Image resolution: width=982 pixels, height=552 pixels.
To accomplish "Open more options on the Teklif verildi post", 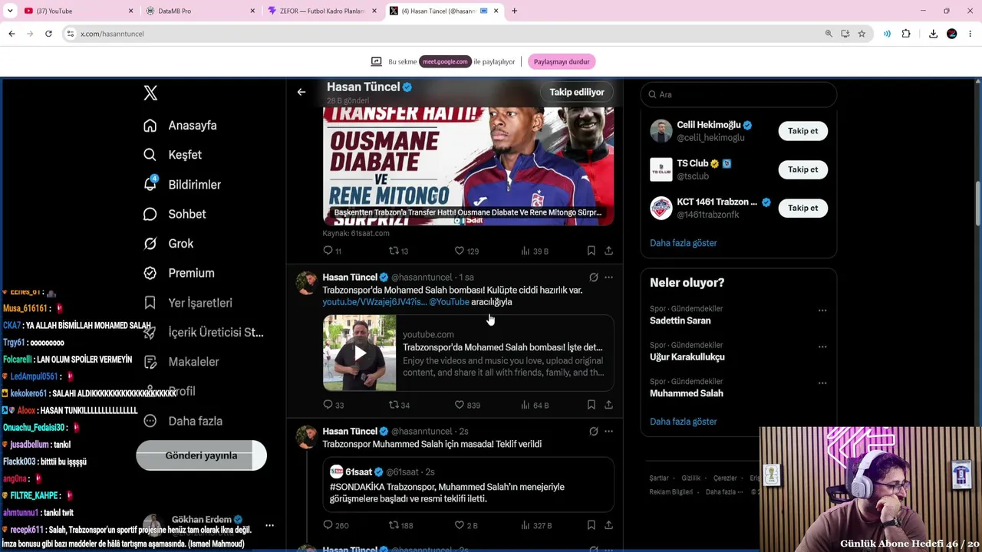I will pos(608,432).
